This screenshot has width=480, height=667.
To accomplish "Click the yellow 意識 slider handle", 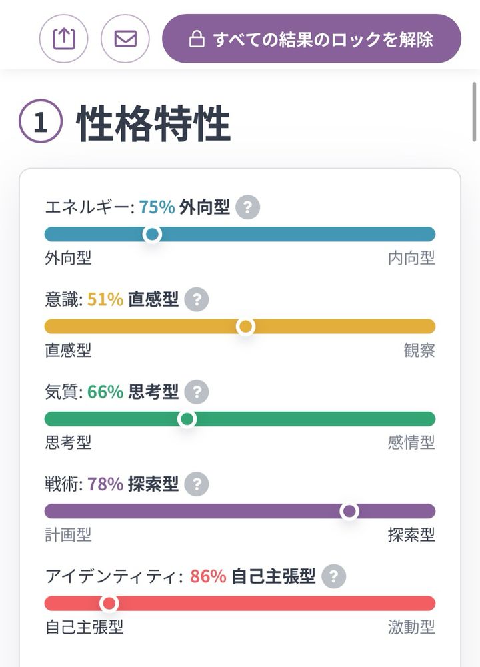I will [x=246, y=327].
